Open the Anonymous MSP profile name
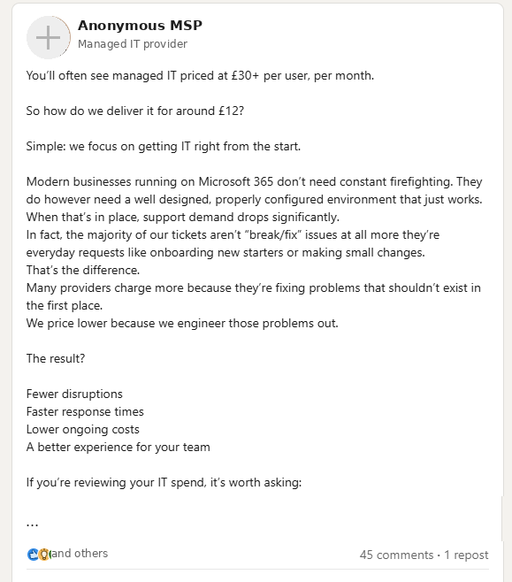Viewport: 512px width, 582px height. 140,26
